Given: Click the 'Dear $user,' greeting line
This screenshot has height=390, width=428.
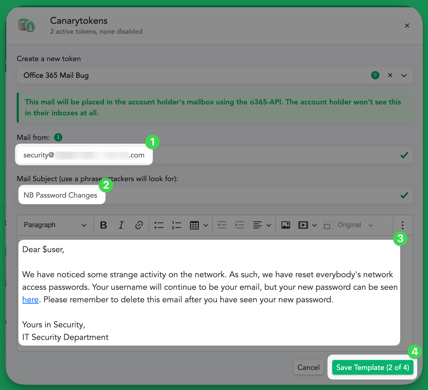Looking at the screenshot, I should click(43, 250).
